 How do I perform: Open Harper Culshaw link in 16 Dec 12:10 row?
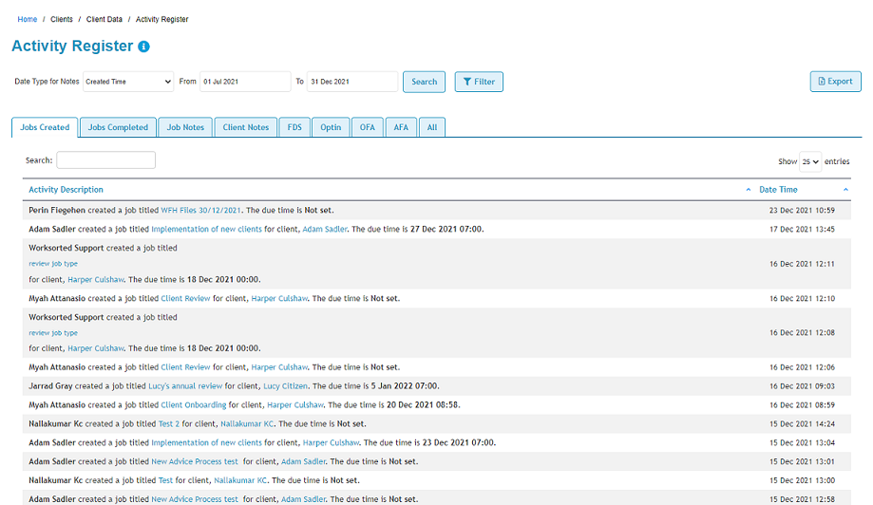point(279,299)
